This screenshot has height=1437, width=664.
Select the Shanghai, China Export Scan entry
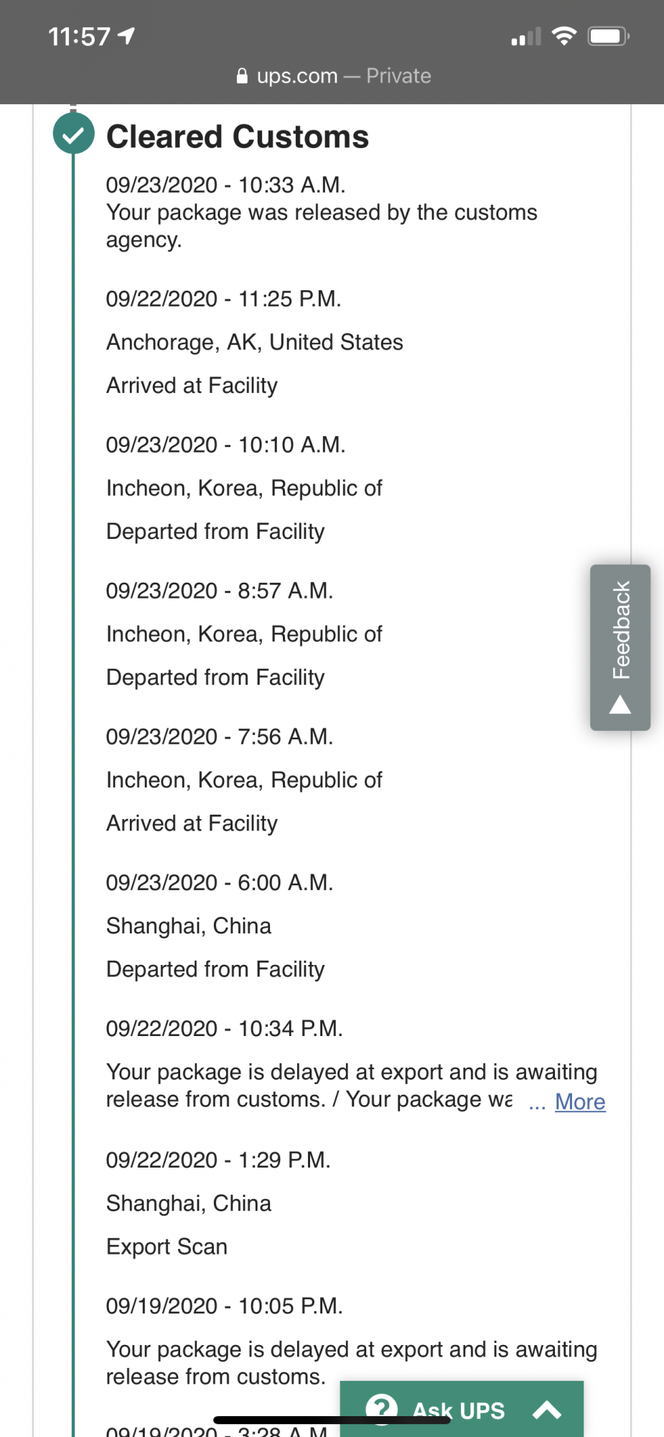tap(218, 1203)
